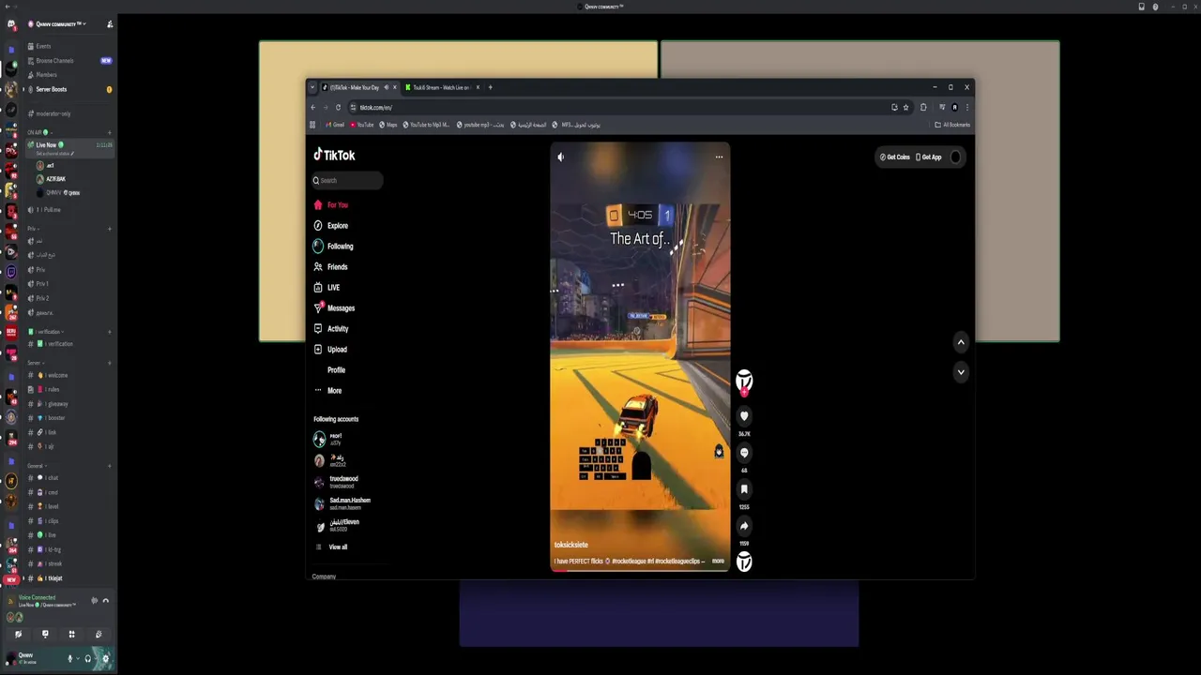Open creator avatar above like button
The height and width of the screenshot is (675, 1201).
[x=744, y=381]
